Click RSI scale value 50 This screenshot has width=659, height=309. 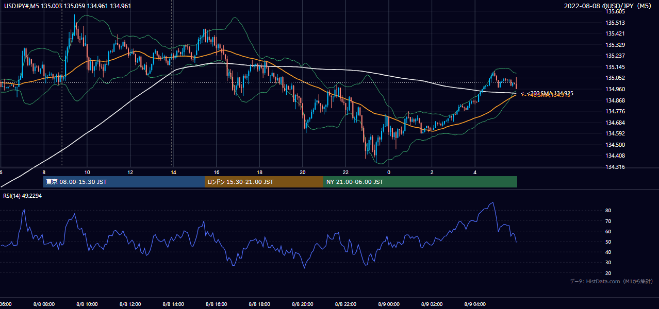point(608,242)
